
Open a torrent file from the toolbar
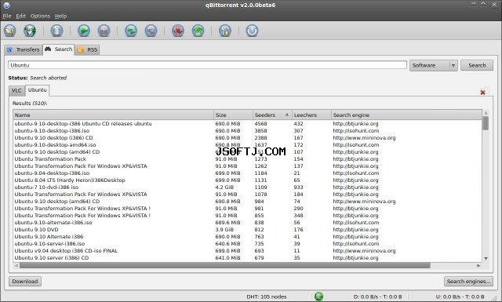coord(10,31)
